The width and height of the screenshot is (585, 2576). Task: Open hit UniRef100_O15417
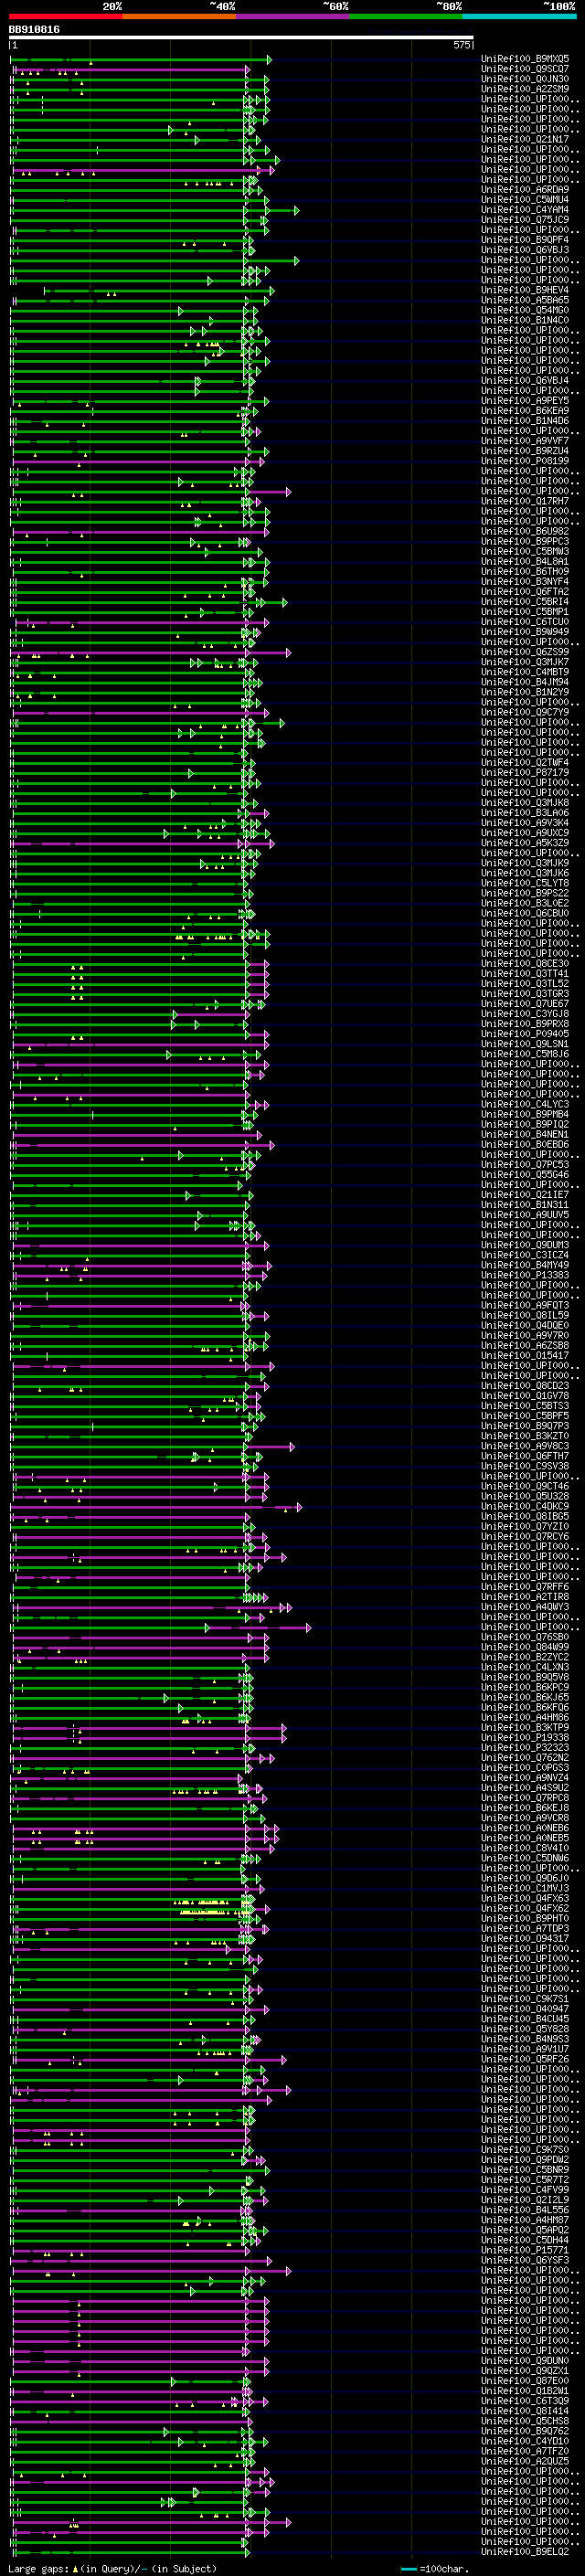[525, 1356]
